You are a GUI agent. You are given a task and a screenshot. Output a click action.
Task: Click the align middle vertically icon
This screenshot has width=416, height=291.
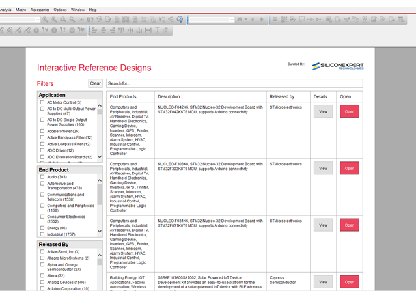tap(130, 30)
